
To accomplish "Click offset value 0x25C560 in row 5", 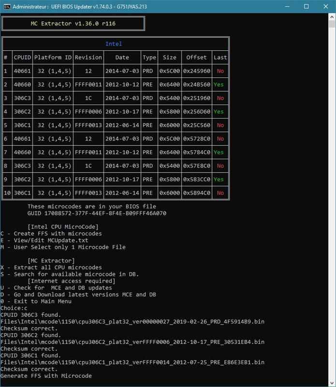I will coord(197,125).
